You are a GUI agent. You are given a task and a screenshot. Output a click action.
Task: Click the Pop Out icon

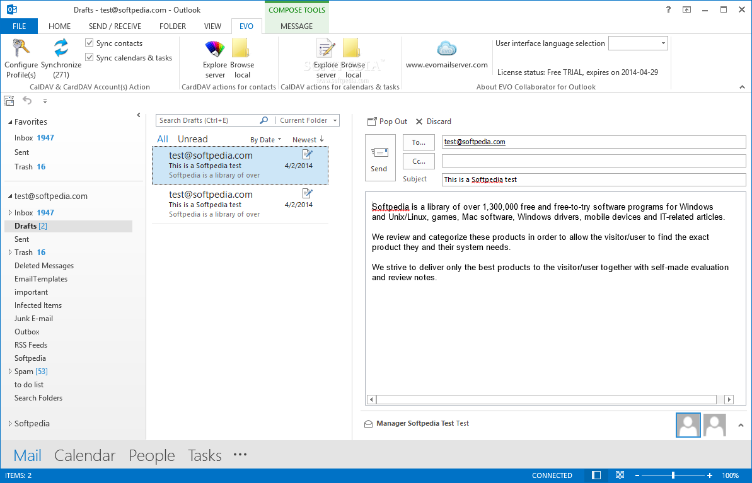(x=372, y=122)
